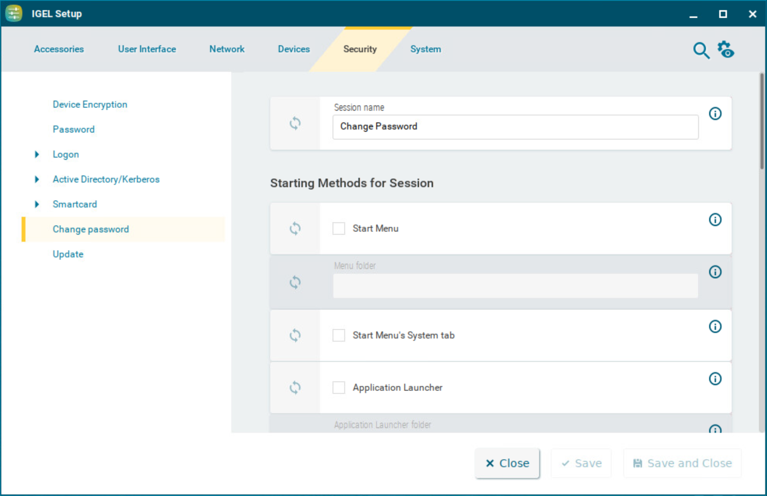Click into the Session name text field
This screenshot has height=496, width=767.
pyautogui.click(x=514, y=127)
